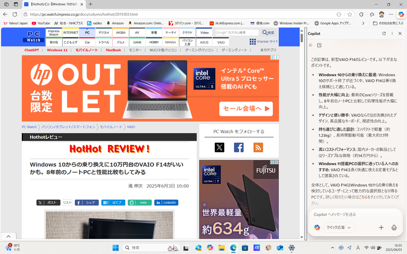The image size is (407, 254).
Task: Refresh the current page
Action: click(15, 14)
